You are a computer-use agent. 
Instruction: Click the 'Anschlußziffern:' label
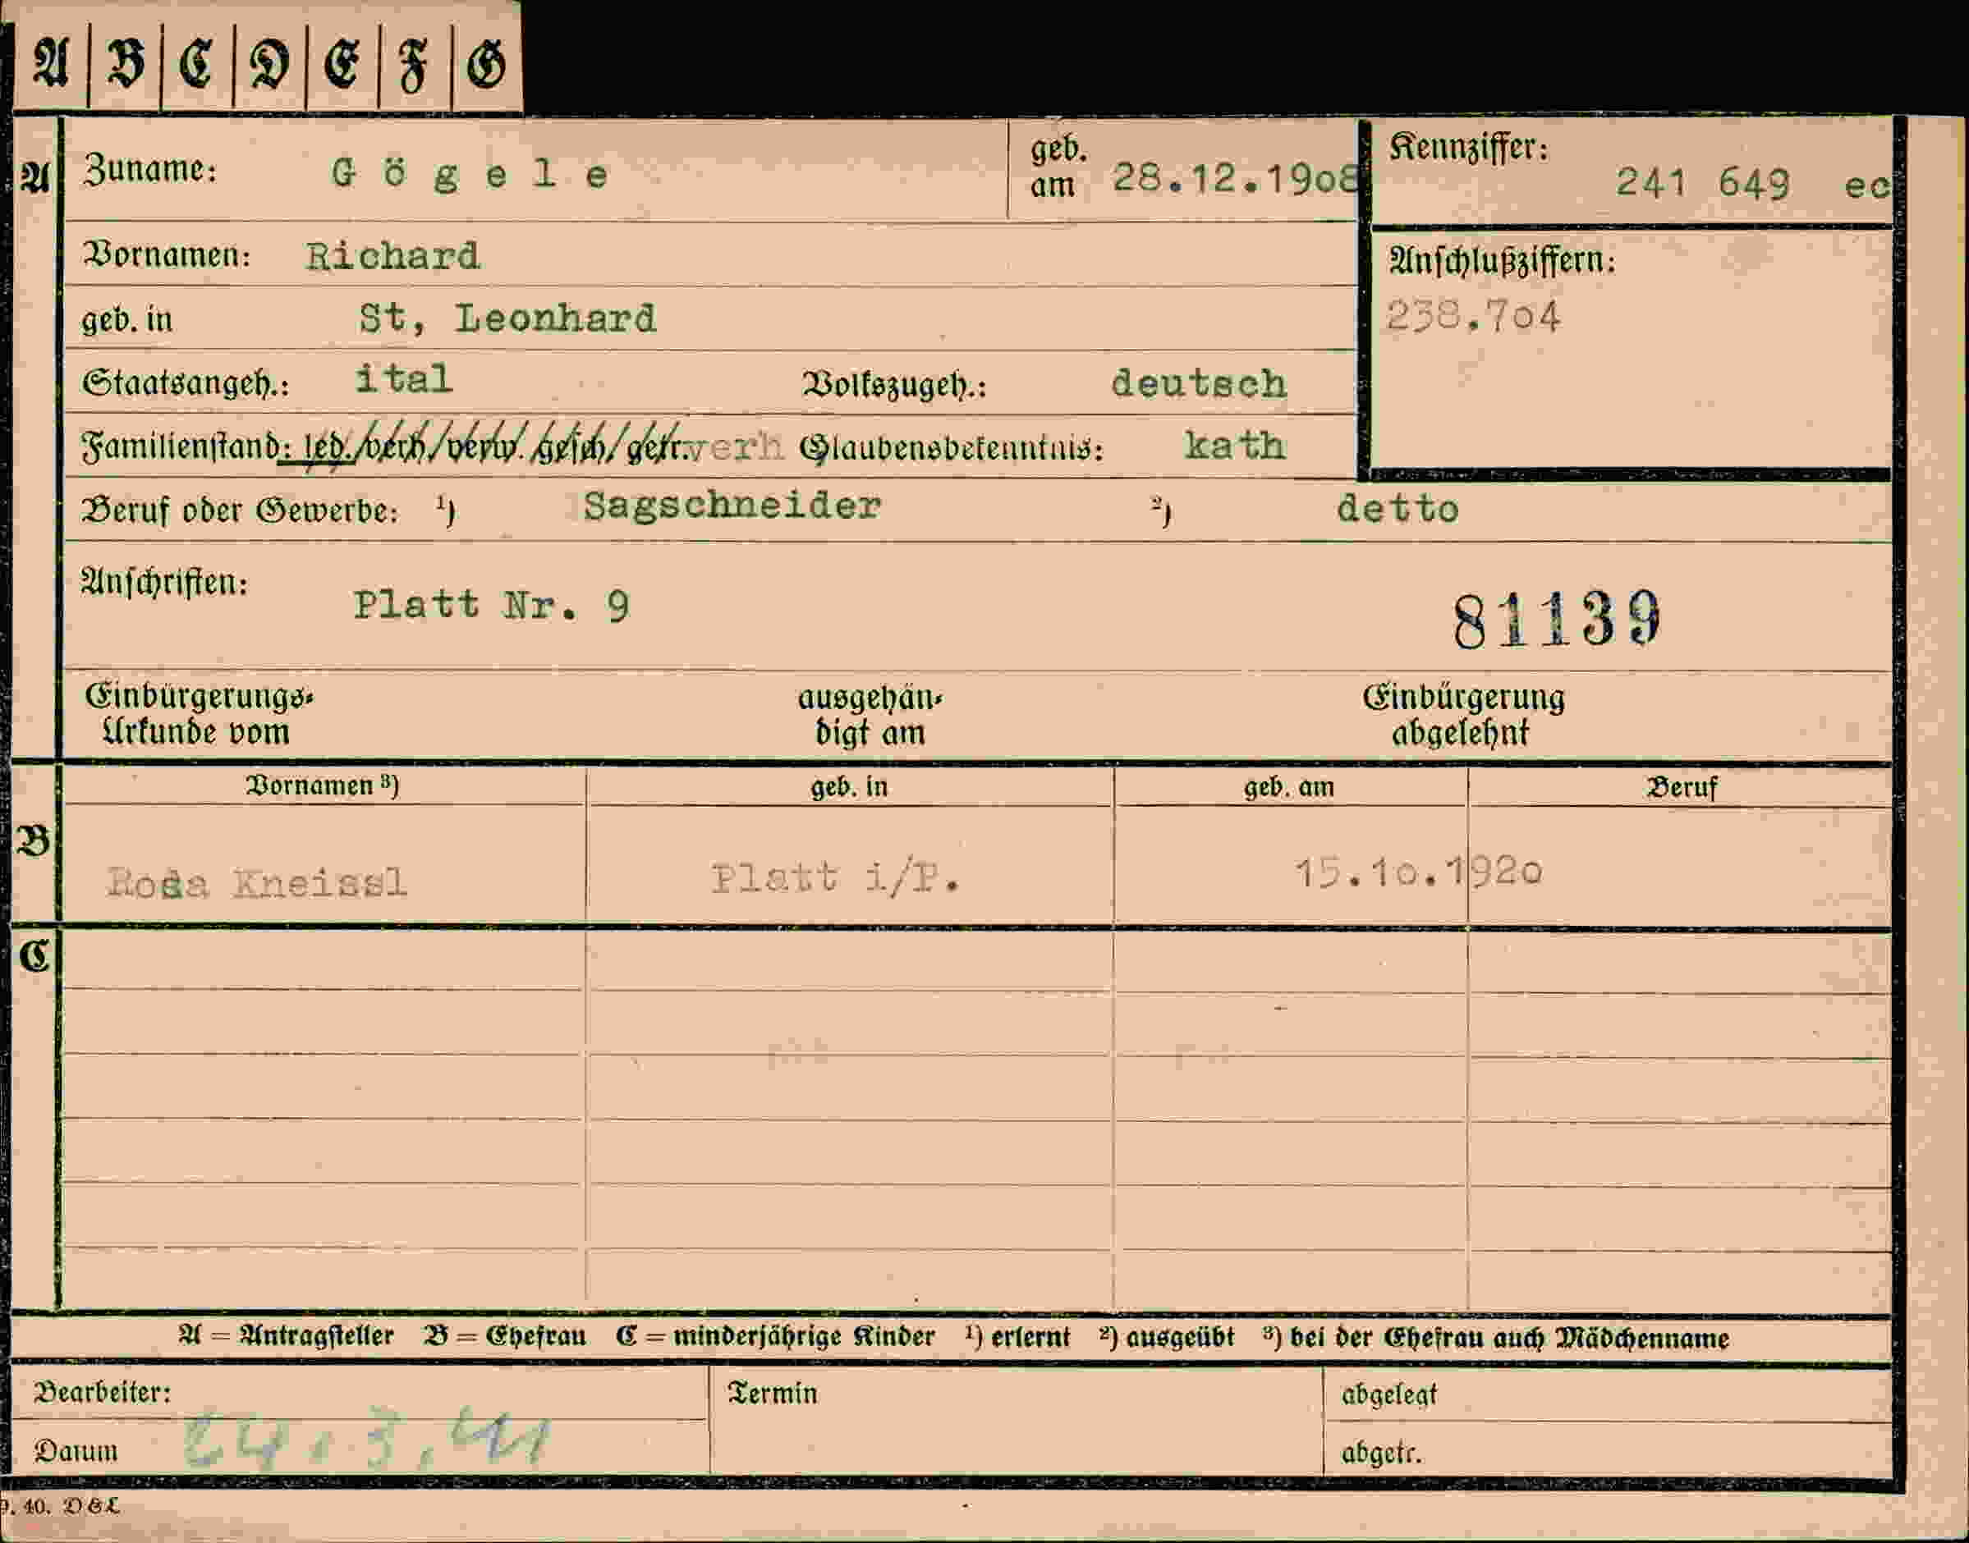click(1502, 262)
